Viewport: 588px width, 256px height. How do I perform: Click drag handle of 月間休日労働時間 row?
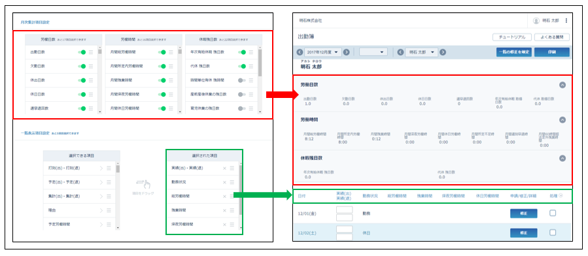point(171,108)
